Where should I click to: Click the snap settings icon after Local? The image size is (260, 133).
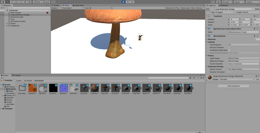53,2
